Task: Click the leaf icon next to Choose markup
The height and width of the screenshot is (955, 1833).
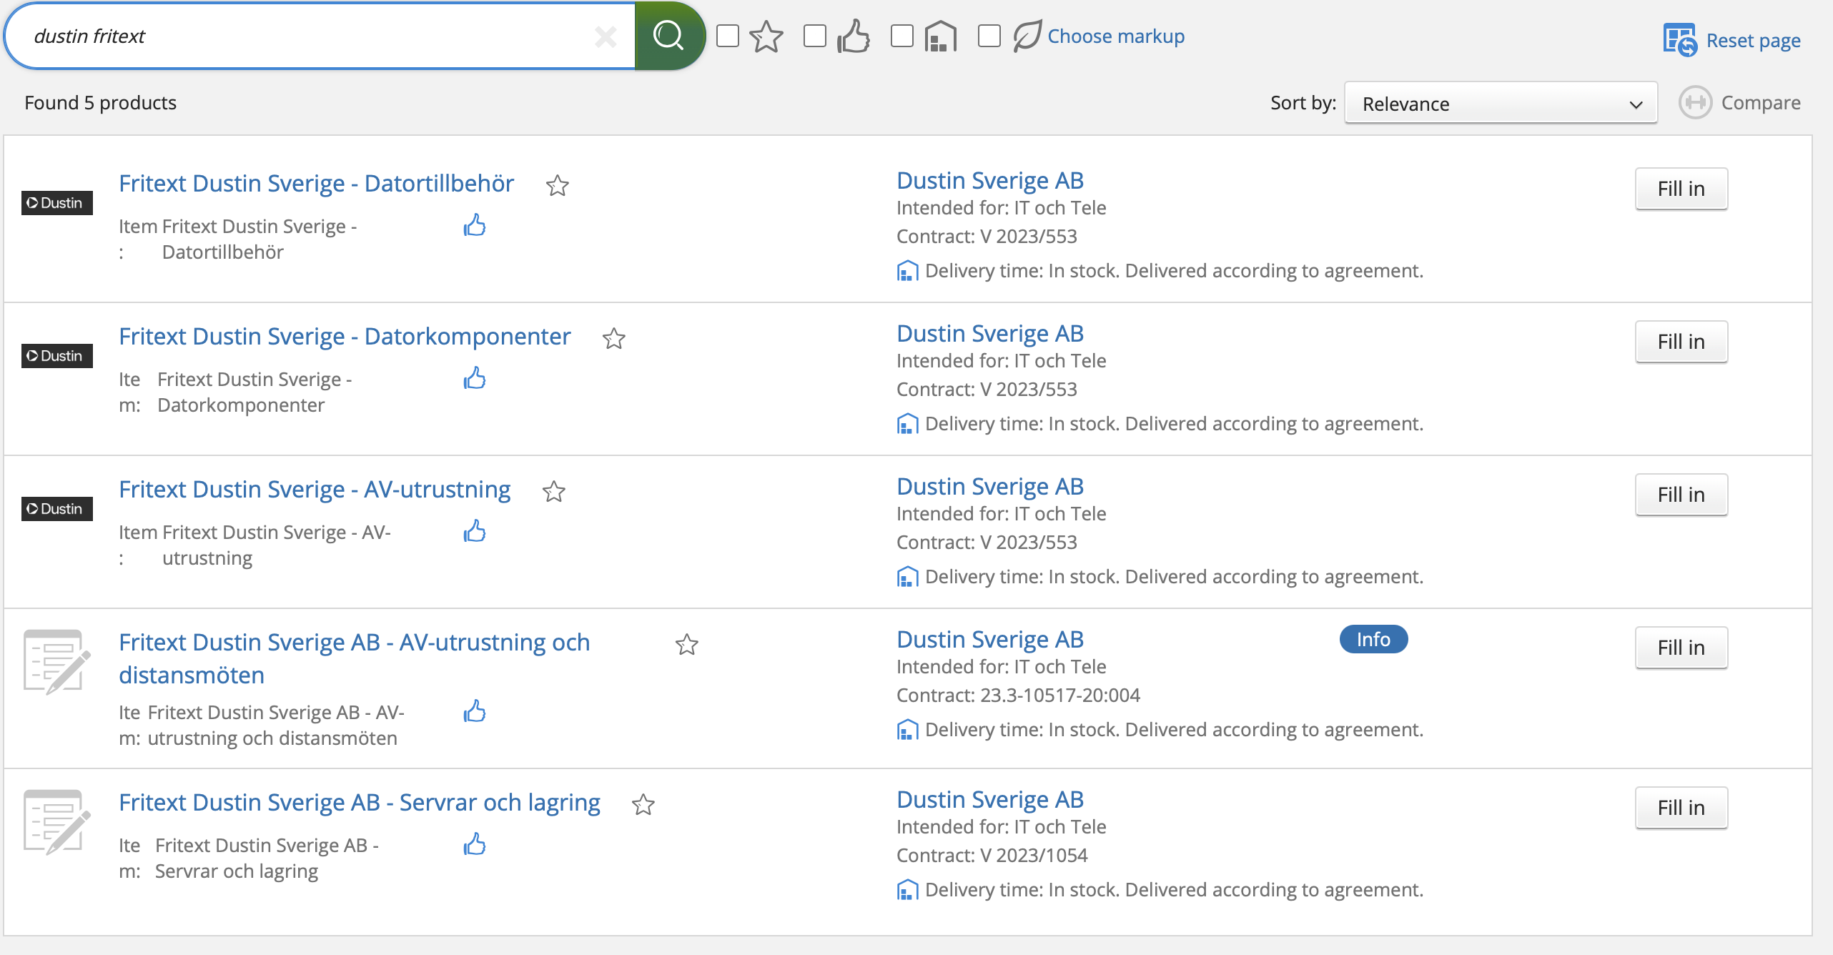Action: pyautogui.click(x=1026, y=35)
